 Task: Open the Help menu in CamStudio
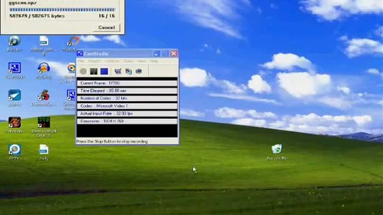click(x=154, y=61)
